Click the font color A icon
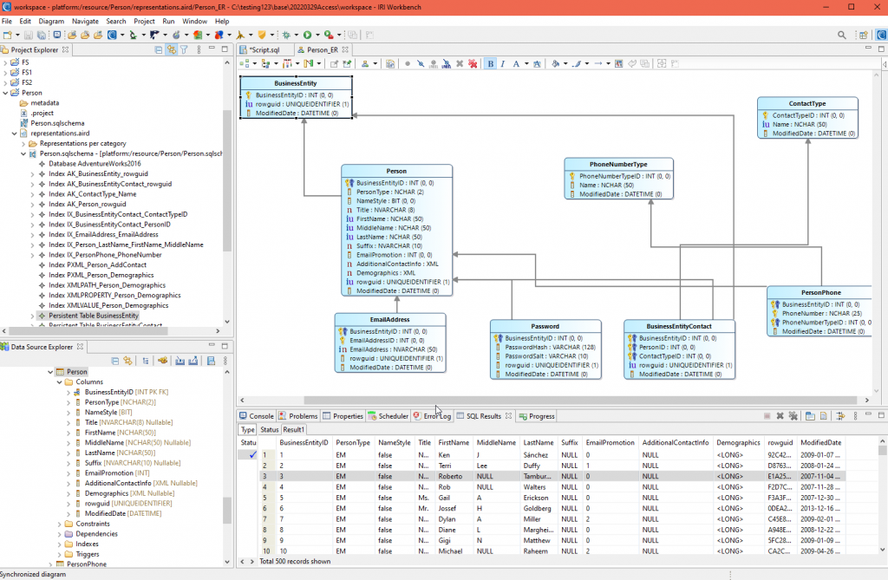Screen dimensions: 888x580 pyautogui.click(x=516, y=63)
